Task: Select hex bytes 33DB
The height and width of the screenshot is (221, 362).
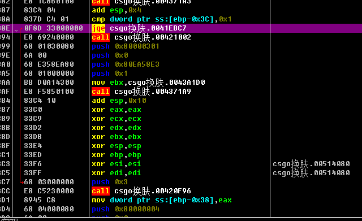Action: tap(33, 137)
